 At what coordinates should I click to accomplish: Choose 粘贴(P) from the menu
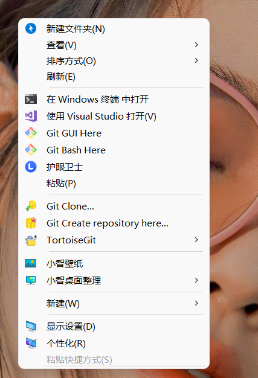[x=114, y=183]
